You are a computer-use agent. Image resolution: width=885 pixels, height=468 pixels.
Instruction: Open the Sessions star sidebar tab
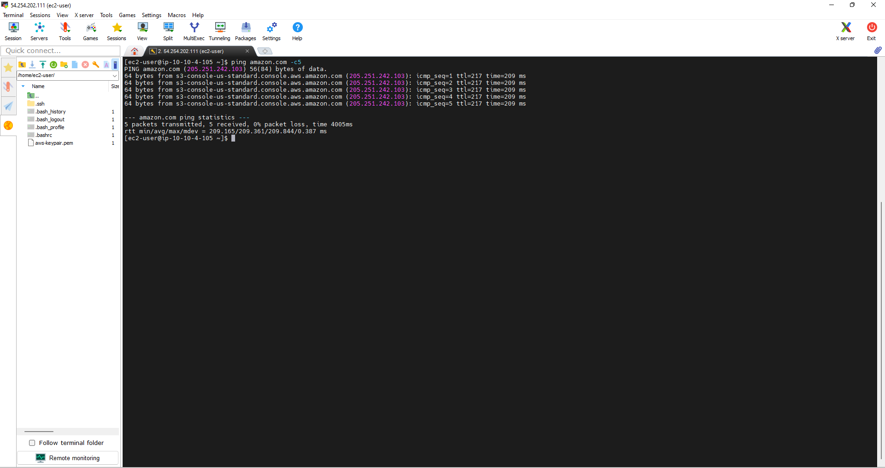(8, 68)
